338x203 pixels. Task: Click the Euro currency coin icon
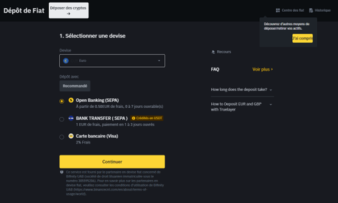tap(66, 61)
